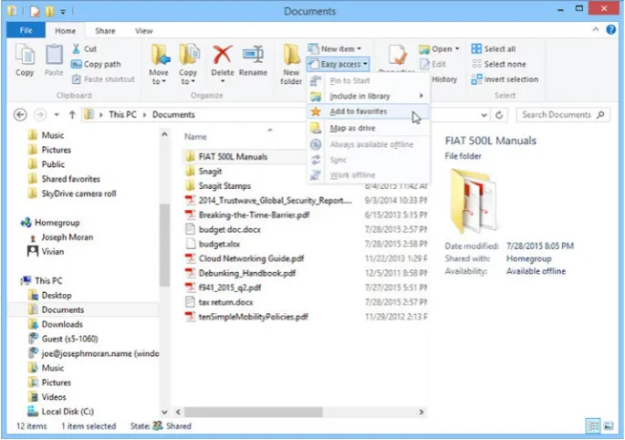Screen dimensions: 625x440
Task: Click Documents in the address breadcrumb
Action: (x=173, y=115)
